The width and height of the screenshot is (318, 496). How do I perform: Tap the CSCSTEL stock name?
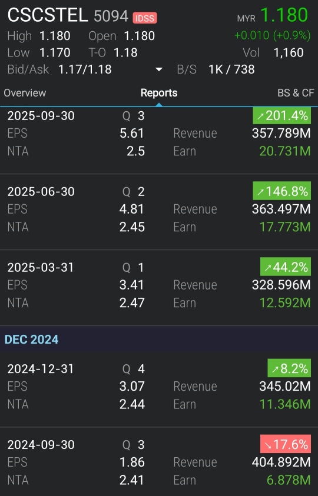(x=48, y=15)
